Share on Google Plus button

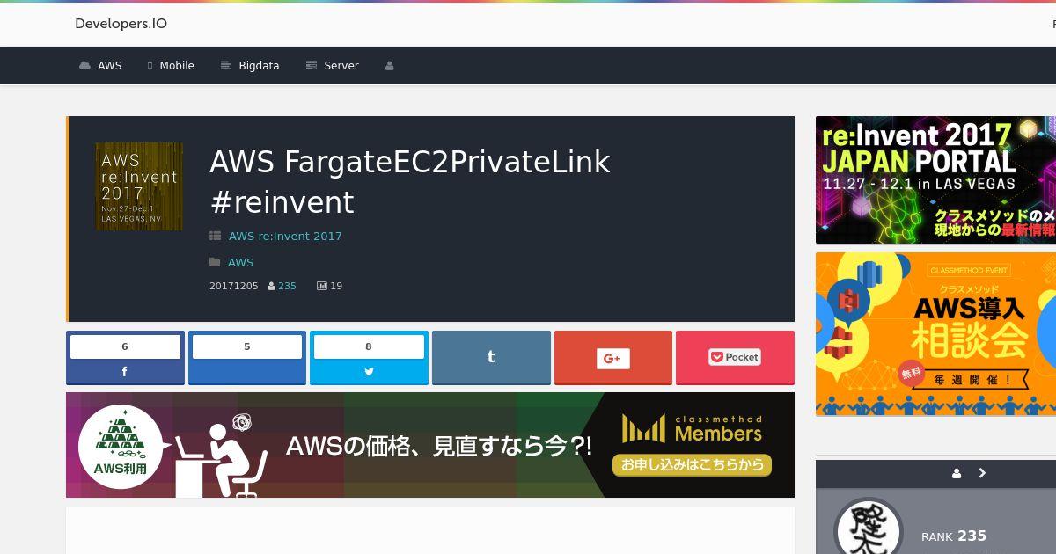[x=613, y=358]
